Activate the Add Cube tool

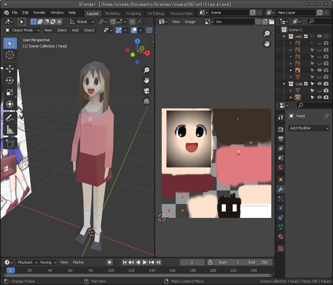10,143
